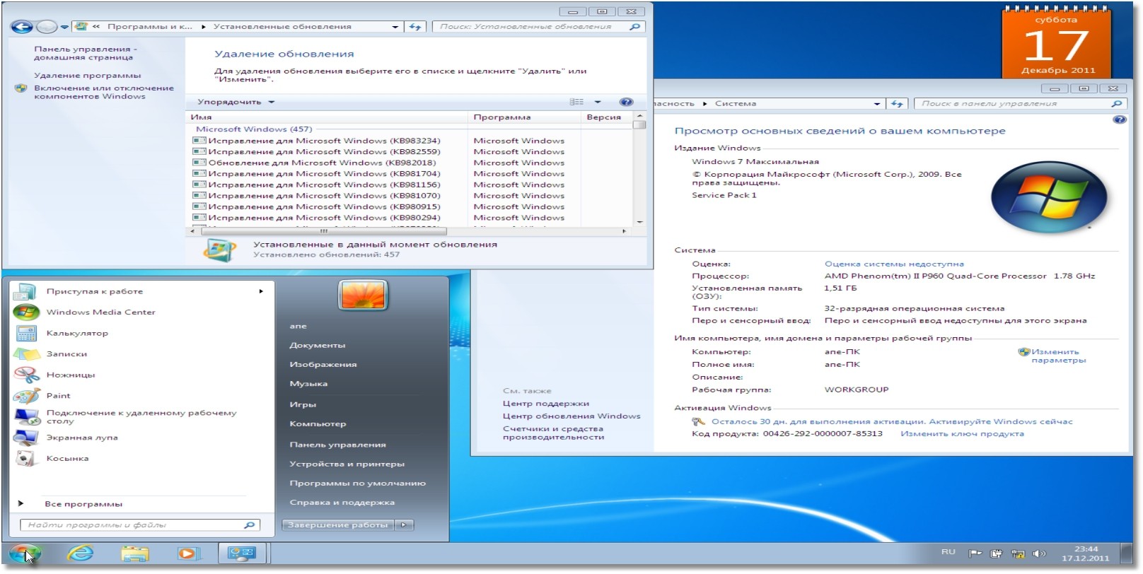Change view icon in updates toolbar
Viewport: 1143px width, 574px height.
tap(577, 102)
